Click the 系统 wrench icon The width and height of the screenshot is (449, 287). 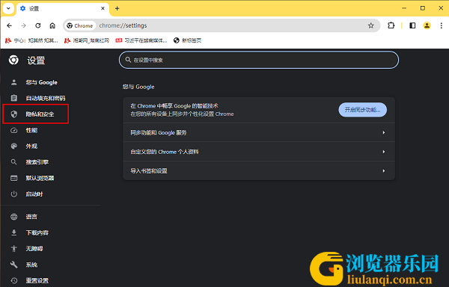(13, 265)
